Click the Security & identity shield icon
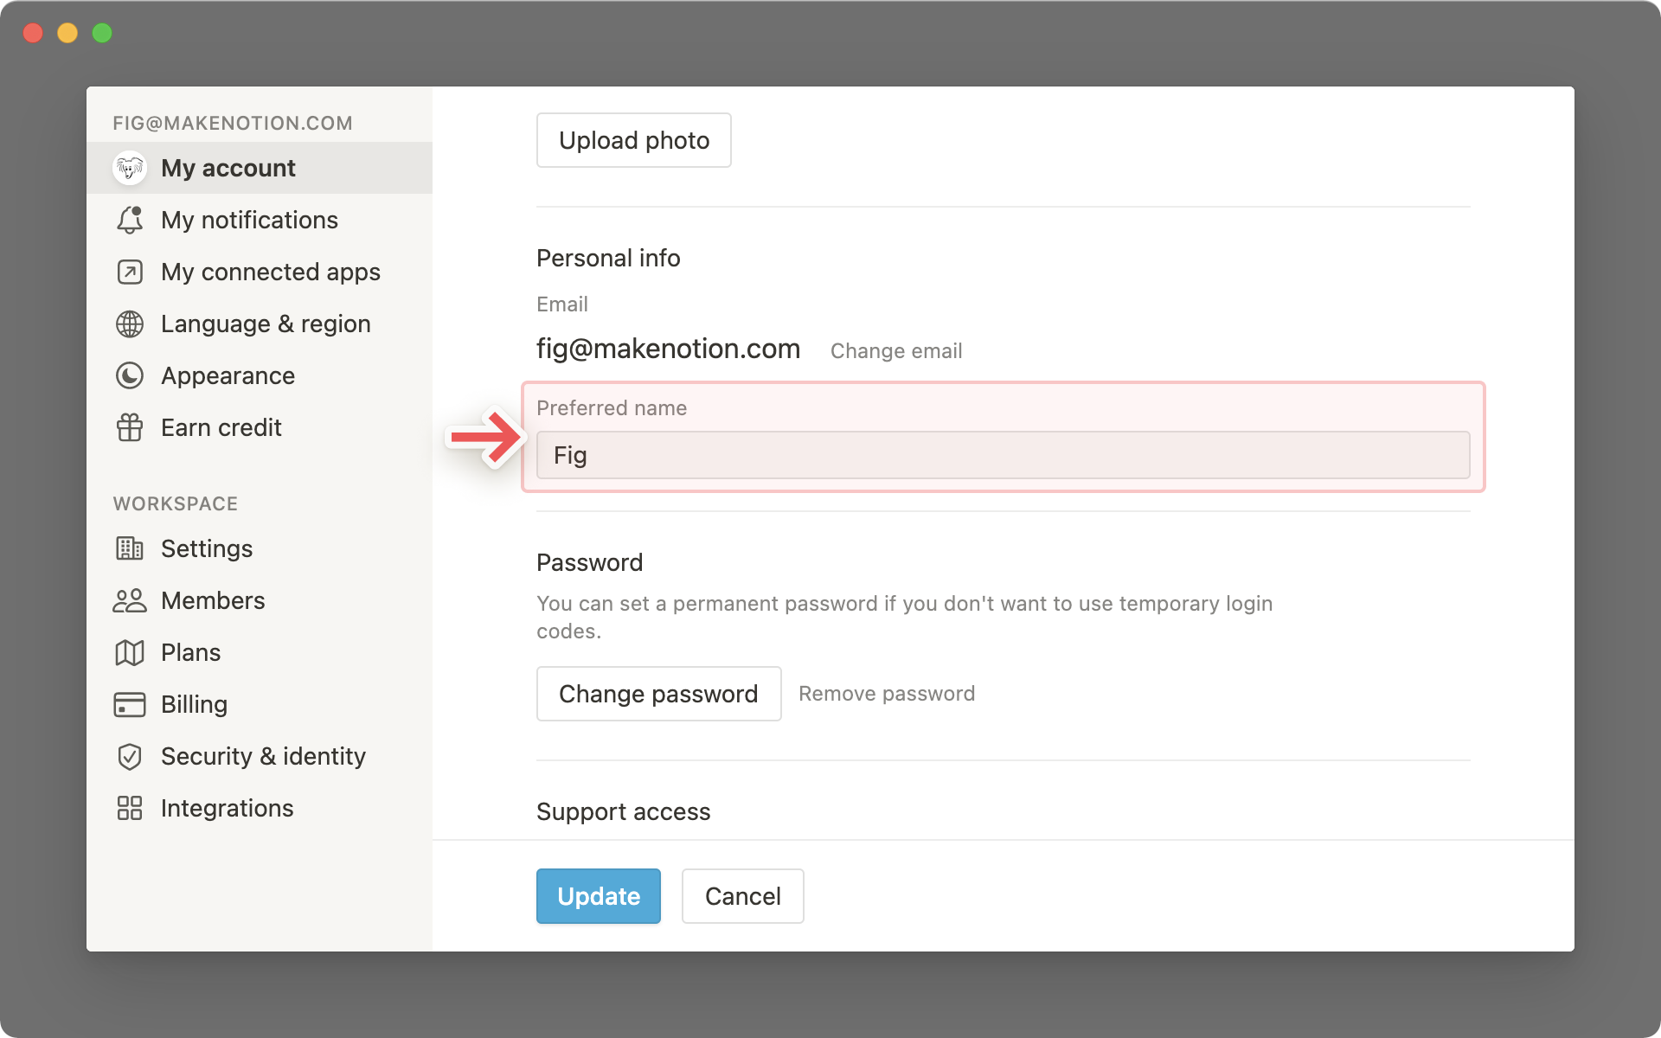Viewport: 1661px width, 1038px height. click(131, 756)
